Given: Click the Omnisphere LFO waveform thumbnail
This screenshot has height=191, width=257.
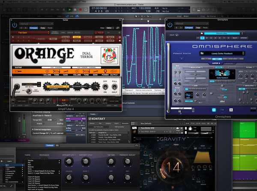Looking at the screenshot, I should click(189, 95).
